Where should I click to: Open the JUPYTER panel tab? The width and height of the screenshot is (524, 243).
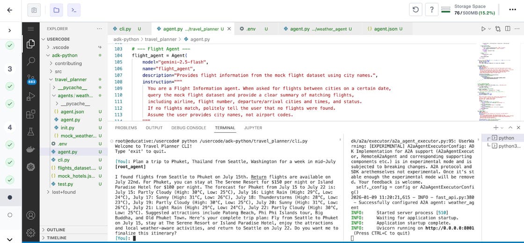(253, 128)
